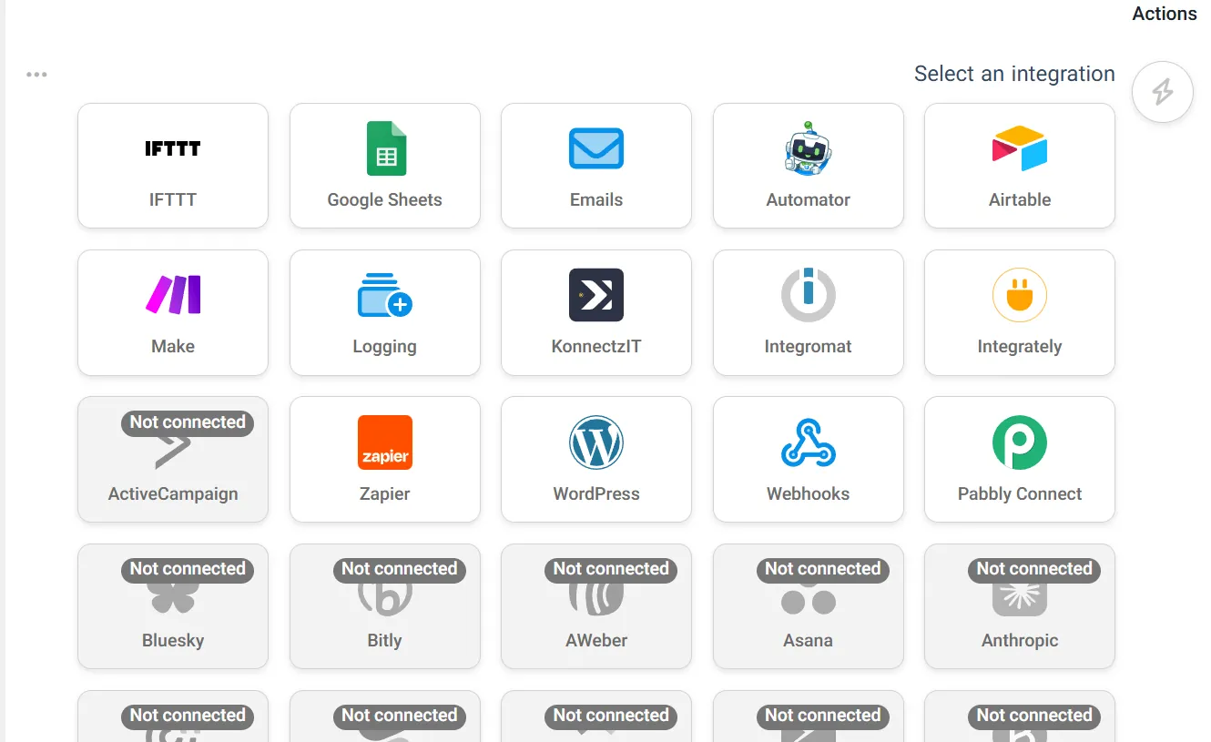Open the Emails integration
This screenshot has height=742, width=1211.
(596, 165)
